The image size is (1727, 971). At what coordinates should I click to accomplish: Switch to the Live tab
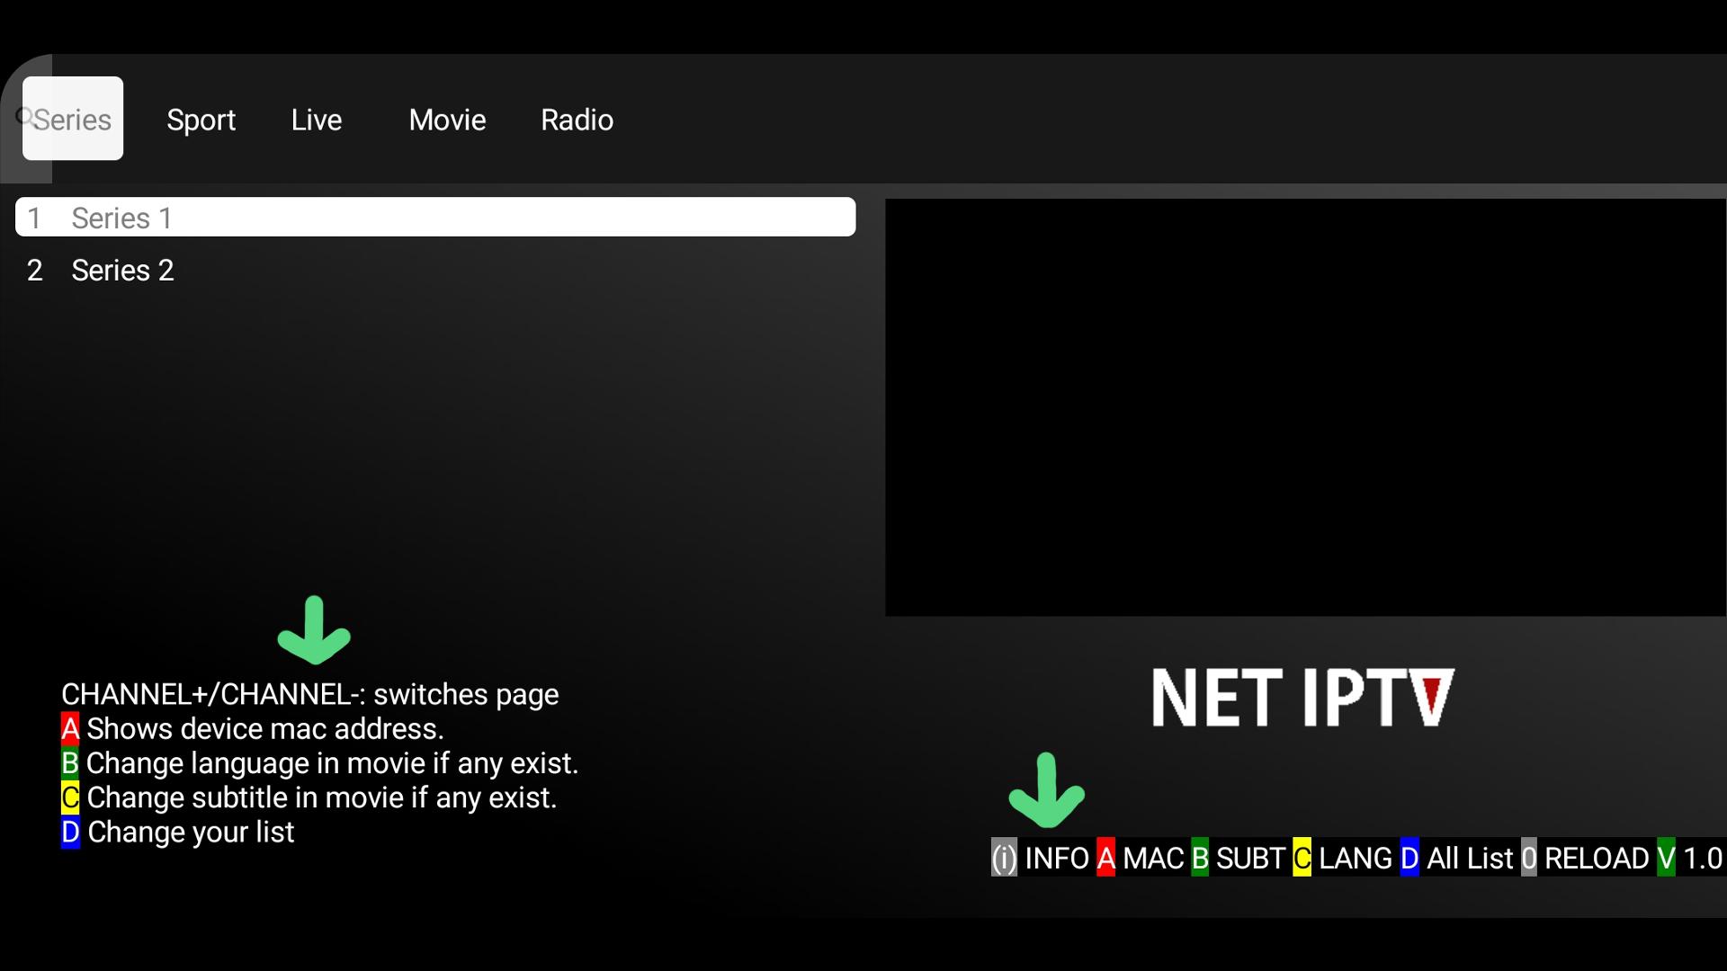tap(317, 120)
